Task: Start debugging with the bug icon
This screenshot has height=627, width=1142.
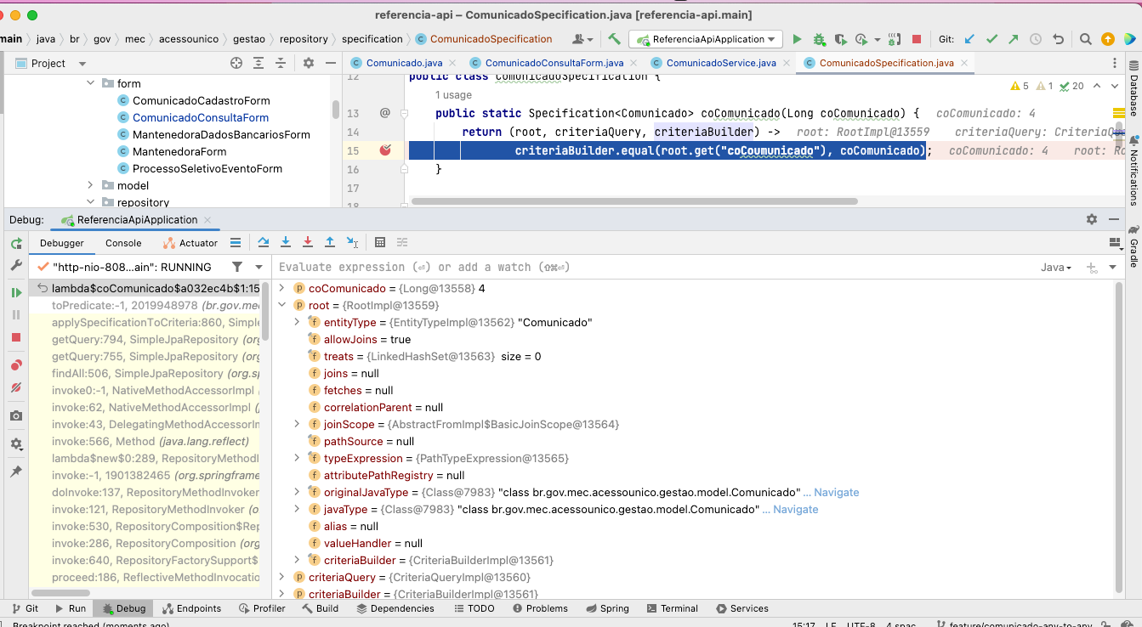Action: coord(819,39)
